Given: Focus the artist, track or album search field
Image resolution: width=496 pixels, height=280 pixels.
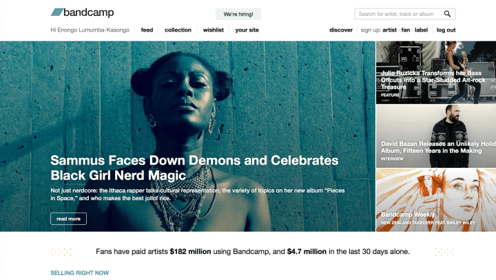Looking at the screenshot, I should (399, 14).
